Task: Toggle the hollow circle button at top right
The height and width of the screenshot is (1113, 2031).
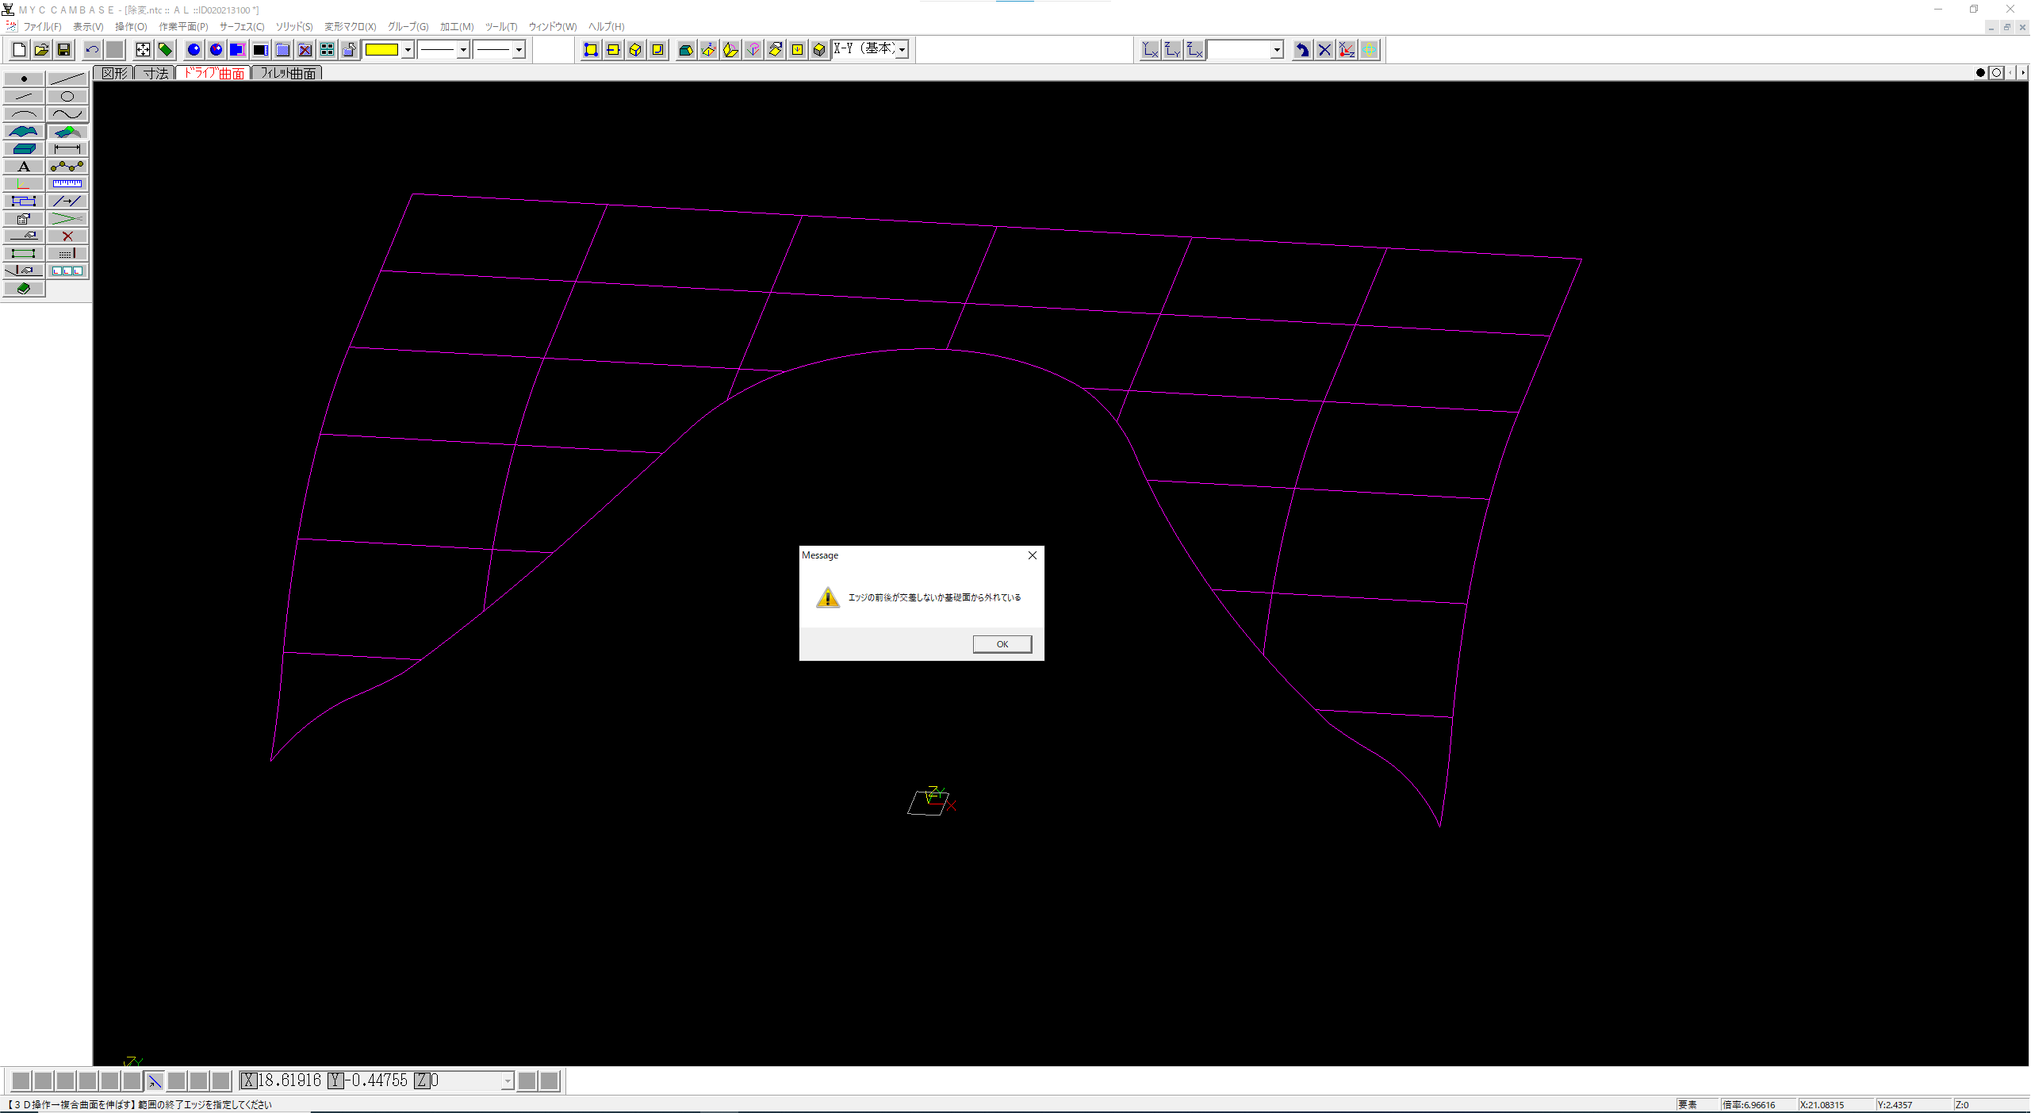Action: (1997, 73)
